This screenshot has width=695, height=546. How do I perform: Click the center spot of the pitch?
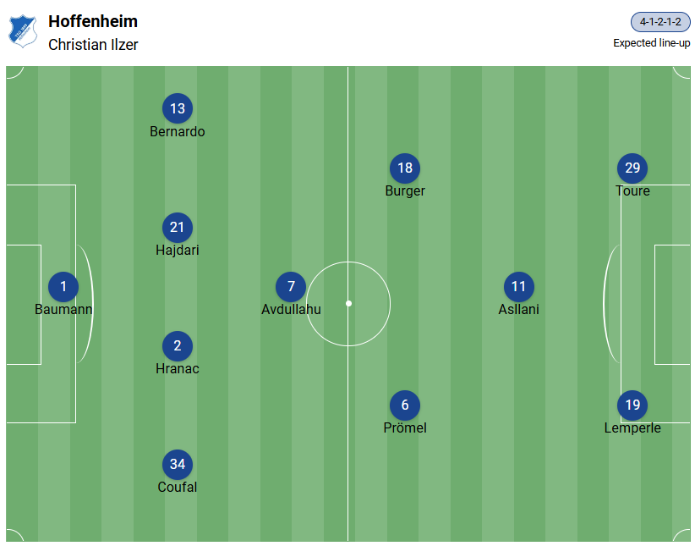tap(348, 303)
